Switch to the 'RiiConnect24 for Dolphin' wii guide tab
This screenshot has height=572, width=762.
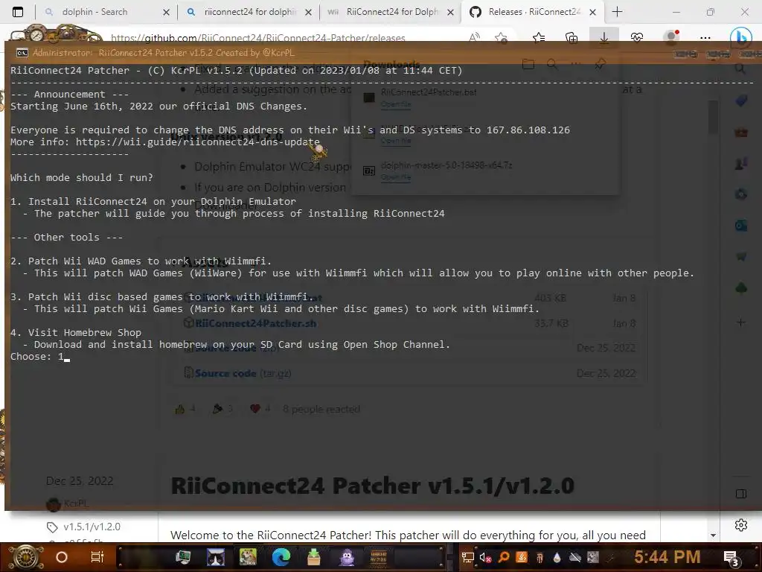391,12
